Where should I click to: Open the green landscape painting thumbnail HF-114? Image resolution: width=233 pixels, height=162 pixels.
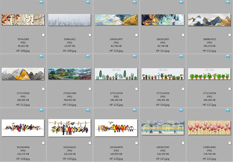pos(70,74)
